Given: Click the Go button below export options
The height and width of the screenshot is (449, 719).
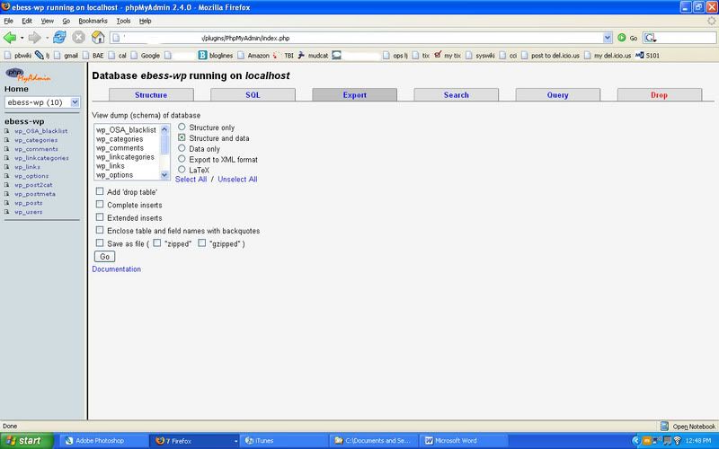Looking at the screenshot, I should 105,257.
